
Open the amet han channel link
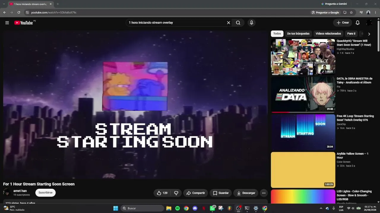(x=20, y=191)
